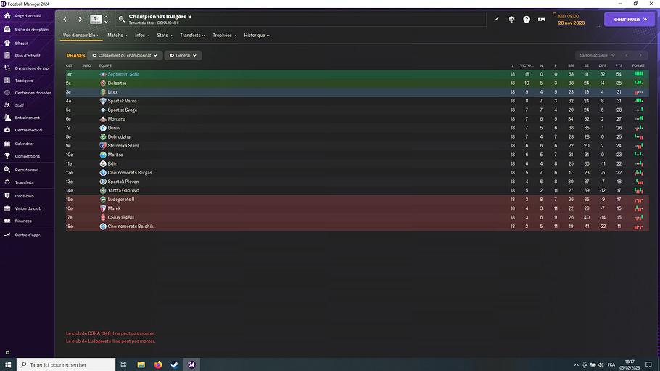Open Centre médical sidebar icon

pyautogui.click(x=7, y=130)
